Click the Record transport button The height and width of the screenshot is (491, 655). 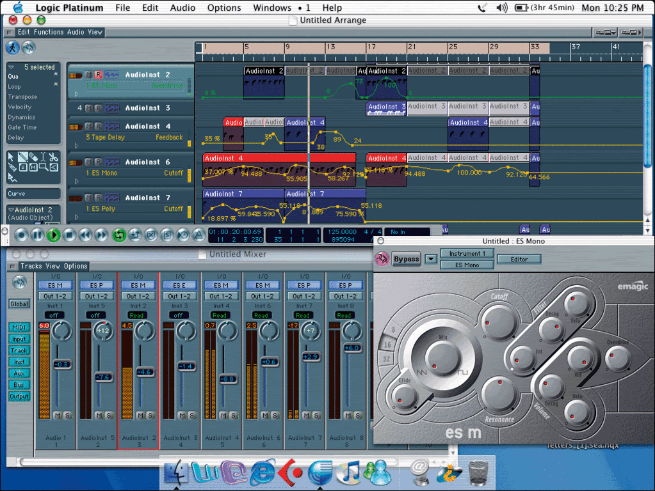[x=22, y=235]
